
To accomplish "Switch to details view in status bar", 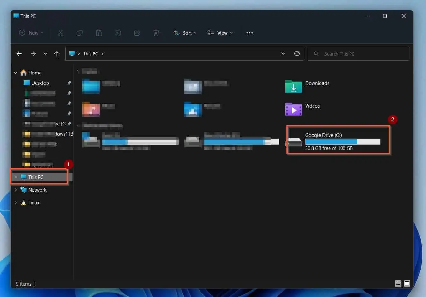I will [x=398, y=284].
